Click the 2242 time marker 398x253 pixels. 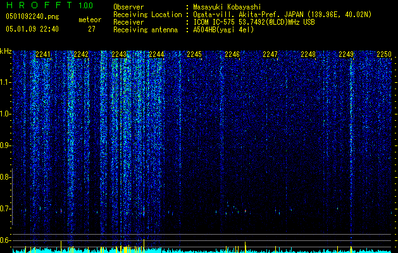(81, 54)
